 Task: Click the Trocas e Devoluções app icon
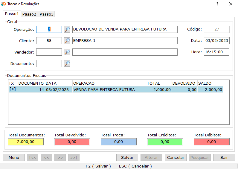tap(4, 4)
